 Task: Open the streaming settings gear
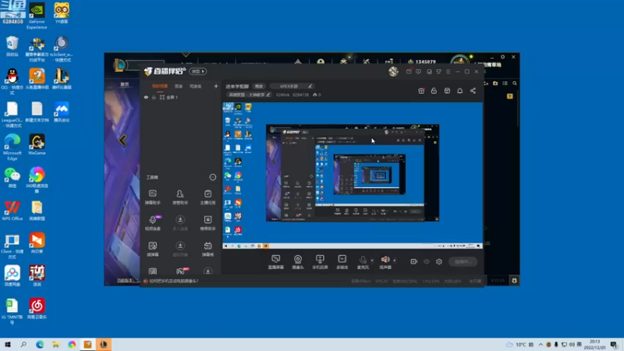coord(439,261)
